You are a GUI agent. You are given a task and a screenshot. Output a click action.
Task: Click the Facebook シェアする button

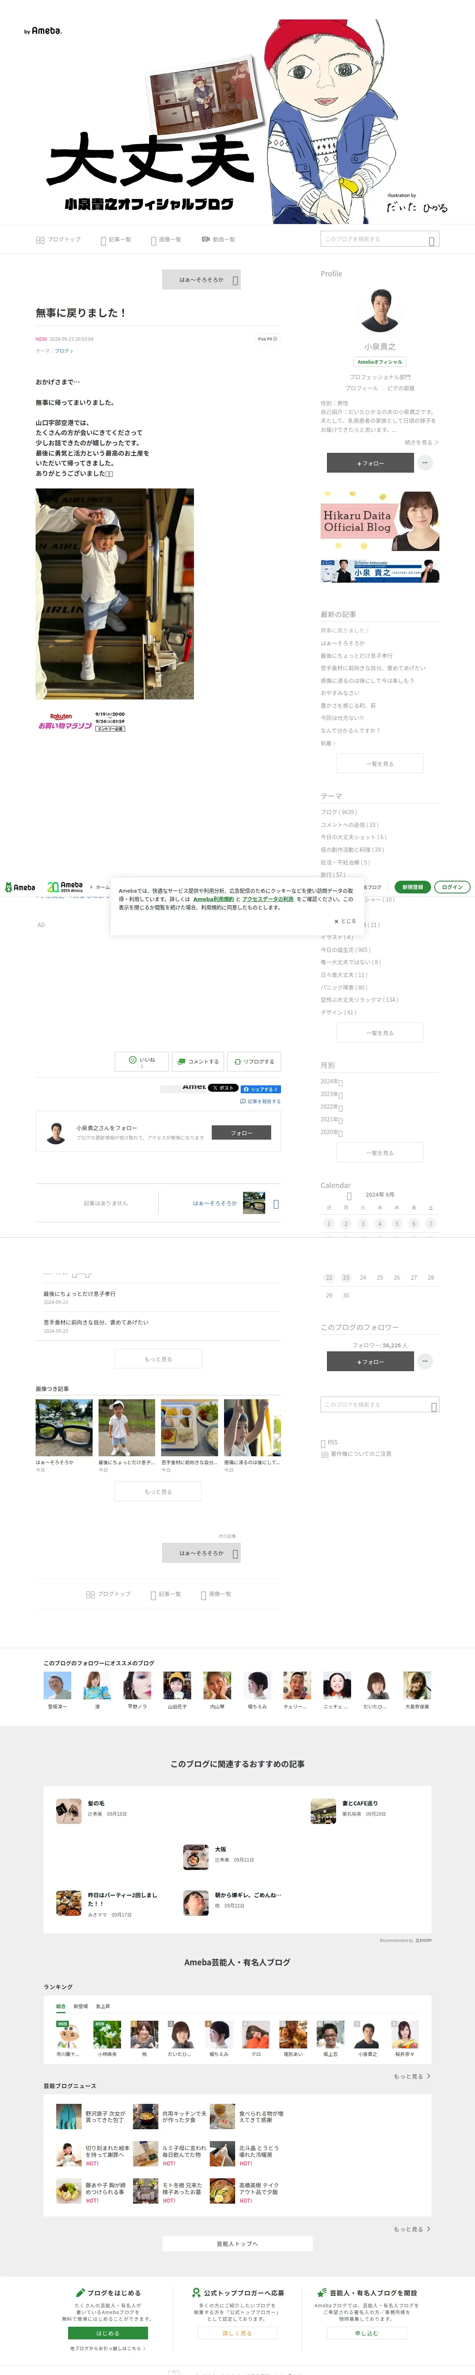[261, 1089]
